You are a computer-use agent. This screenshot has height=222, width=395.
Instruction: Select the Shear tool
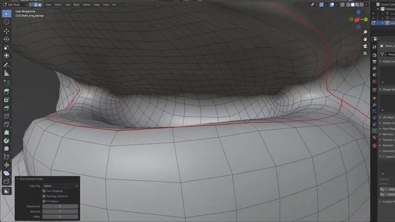tap(7, 173)
